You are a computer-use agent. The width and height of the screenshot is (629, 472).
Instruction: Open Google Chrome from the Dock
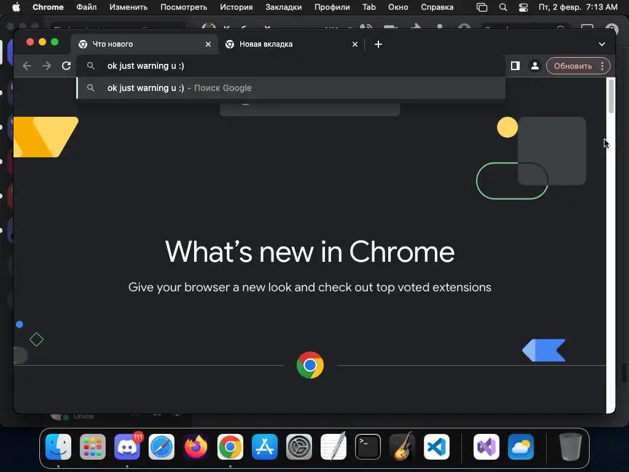click(230, 447)
